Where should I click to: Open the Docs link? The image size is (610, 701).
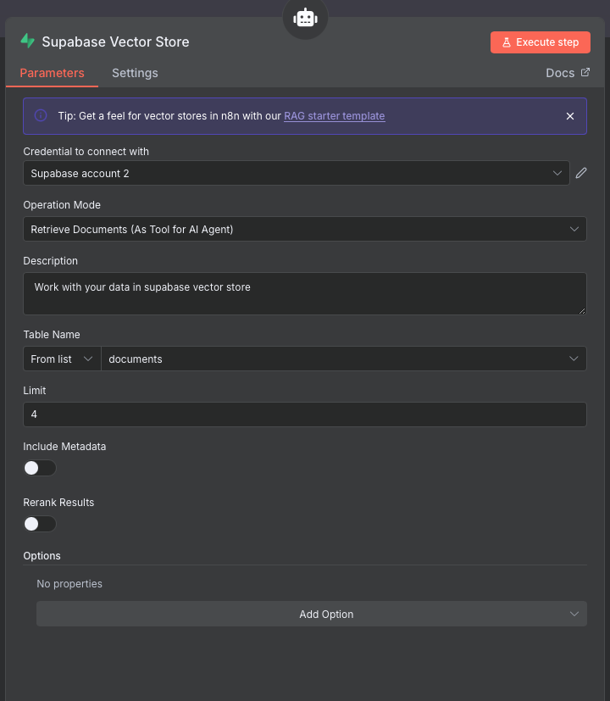(x=560, y=73)
